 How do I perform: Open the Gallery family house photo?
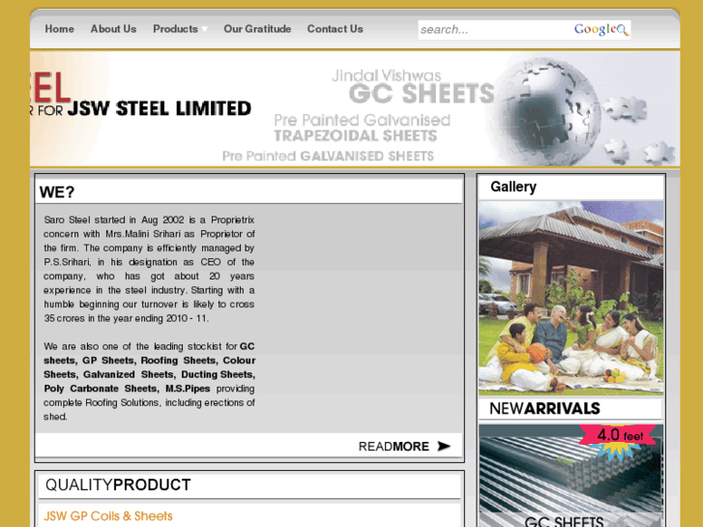coord(571,298)
